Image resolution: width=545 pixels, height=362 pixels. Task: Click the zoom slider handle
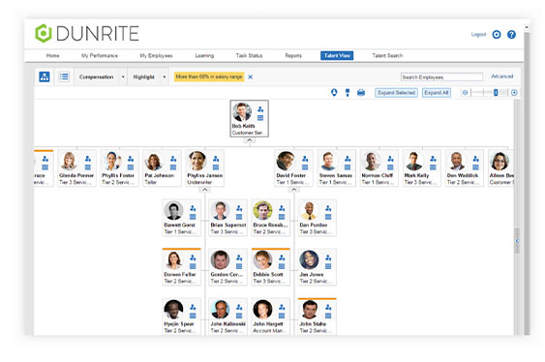pyautogui.click(x=496, y=92)
